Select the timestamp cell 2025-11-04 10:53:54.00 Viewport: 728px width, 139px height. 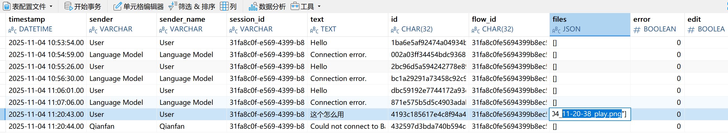46,43
